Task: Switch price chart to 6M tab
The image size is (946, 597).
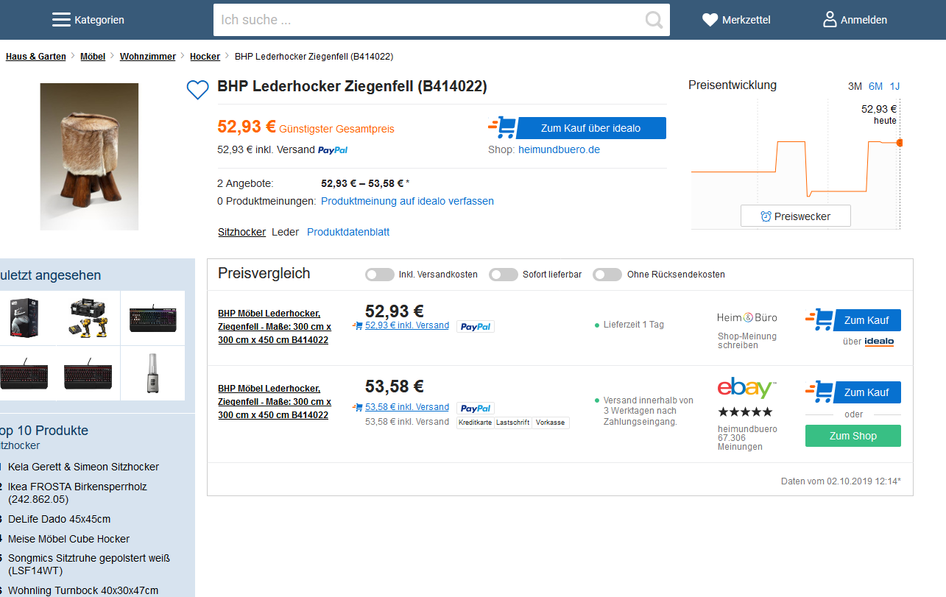Action: click(x=875, y=86)
